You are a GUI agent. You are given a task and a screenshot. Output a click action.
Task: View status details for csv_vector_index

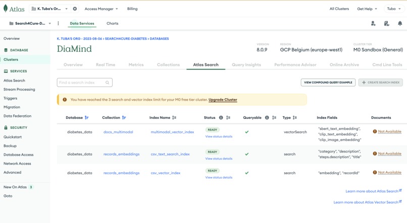point(219,178)
